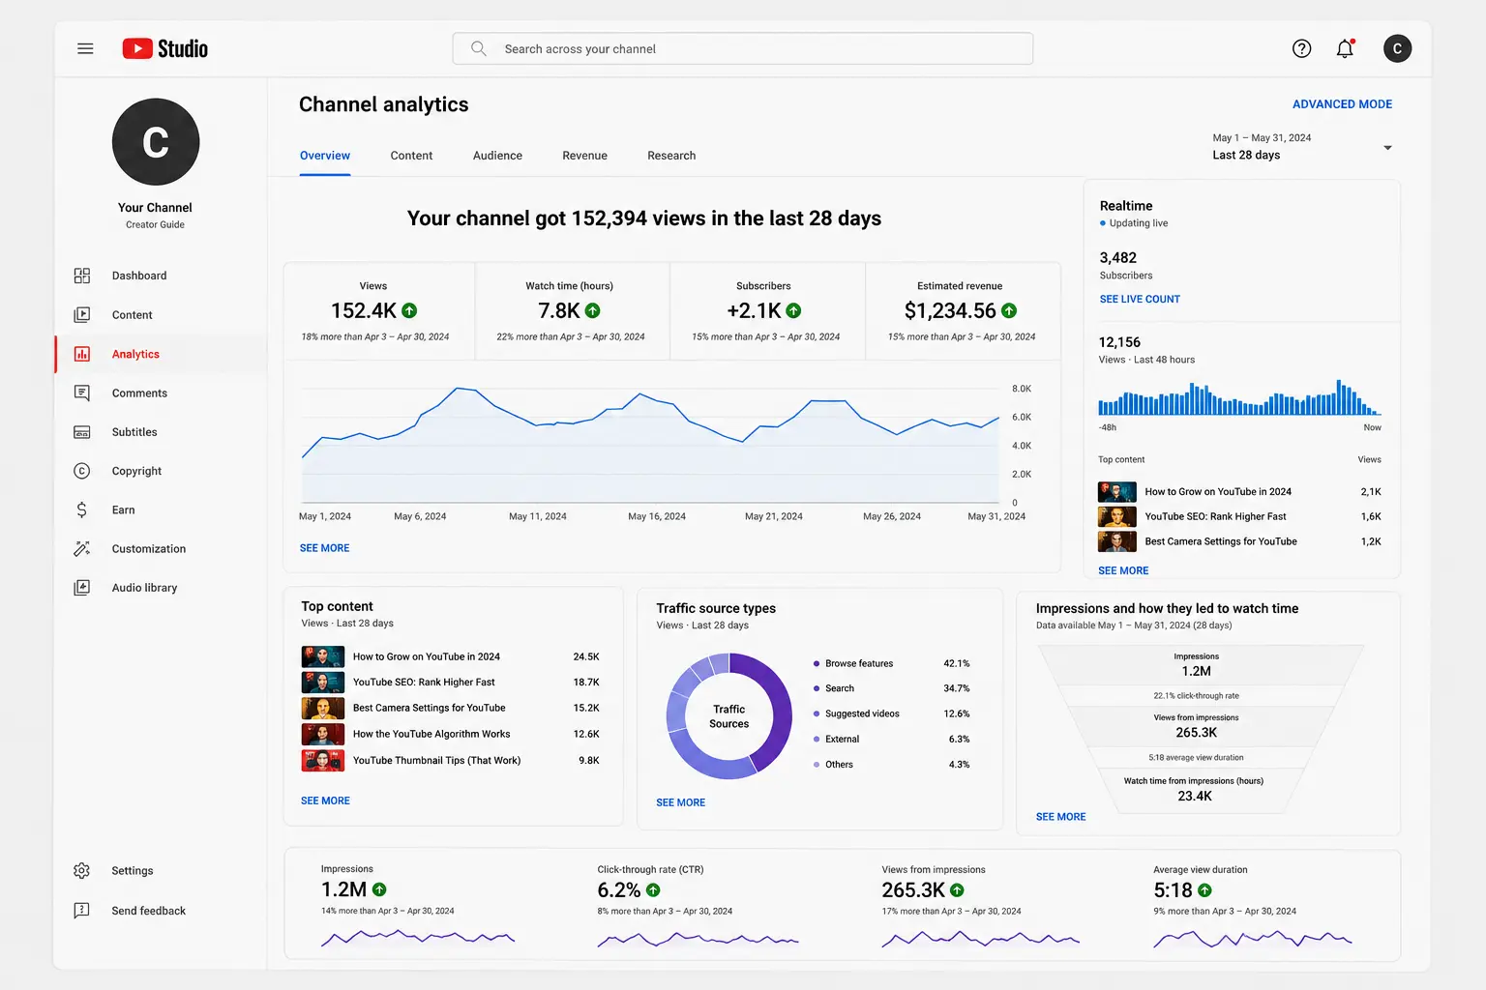
Task: Click the green up arrow beside Views 152.4K
Action: point(409,310)
